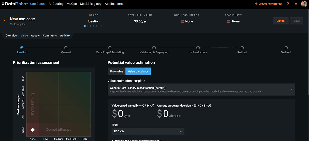The height and width of the screenshot is (141, 309).
Task: Open the Assets tab
Action: (35, 36)
